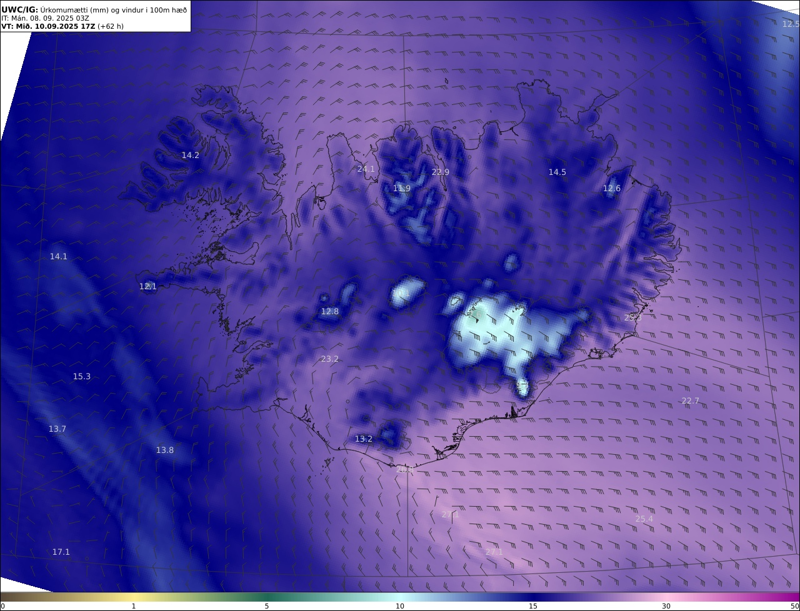This screenshot has height=611, width=800.
Task: Click the 50 tick on the color scale
Action: point(795,606)
